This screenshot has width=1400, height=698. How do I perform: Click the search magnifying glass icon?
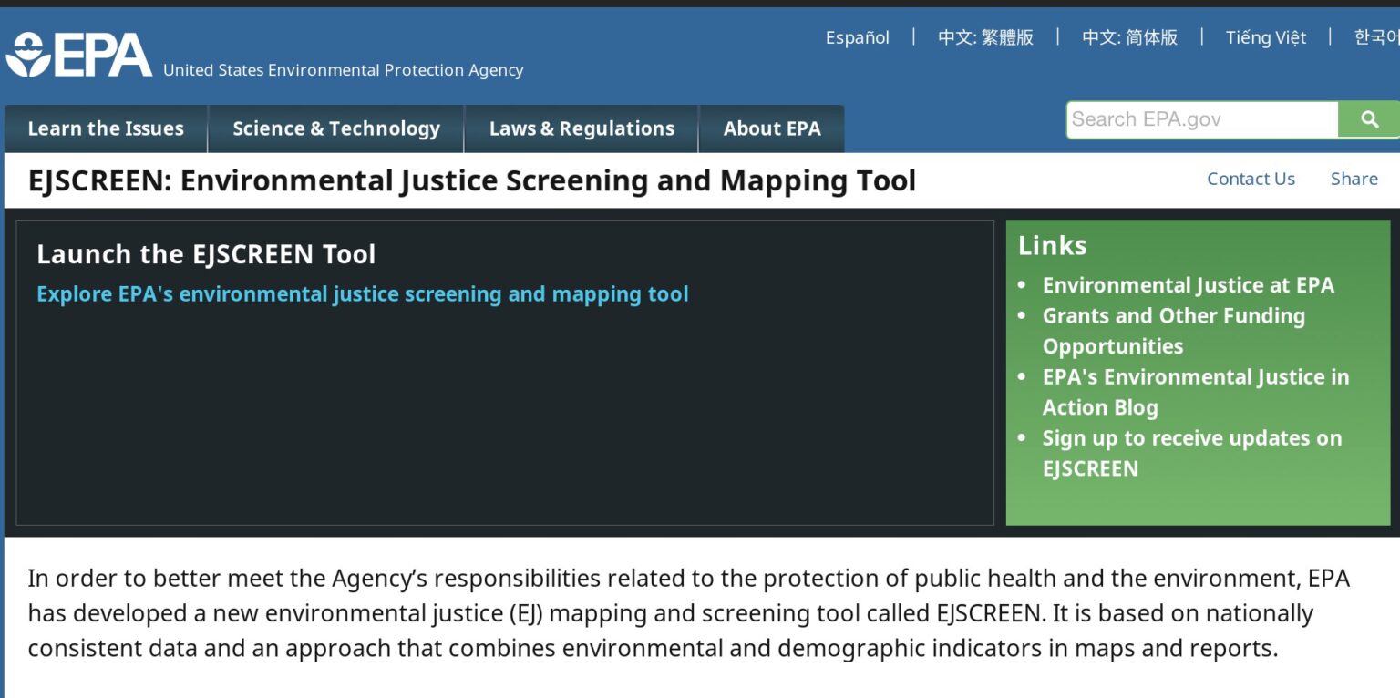[1368, 118]
